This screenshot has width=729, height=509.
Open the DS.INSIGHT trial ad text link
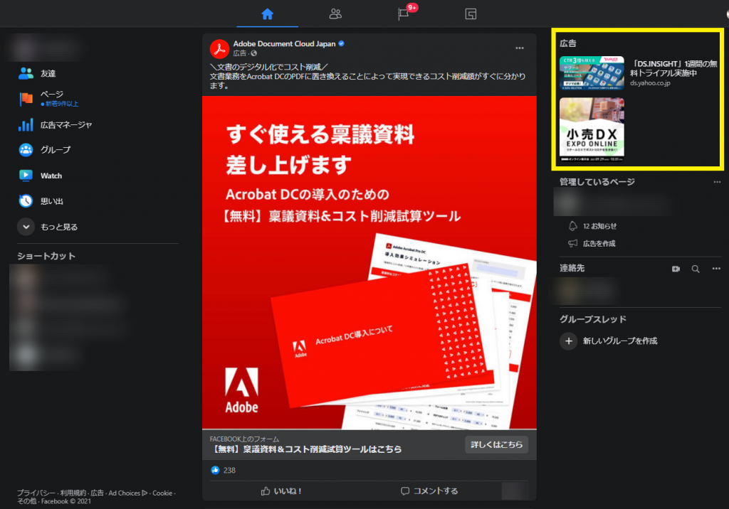click(x=673, y=68)
